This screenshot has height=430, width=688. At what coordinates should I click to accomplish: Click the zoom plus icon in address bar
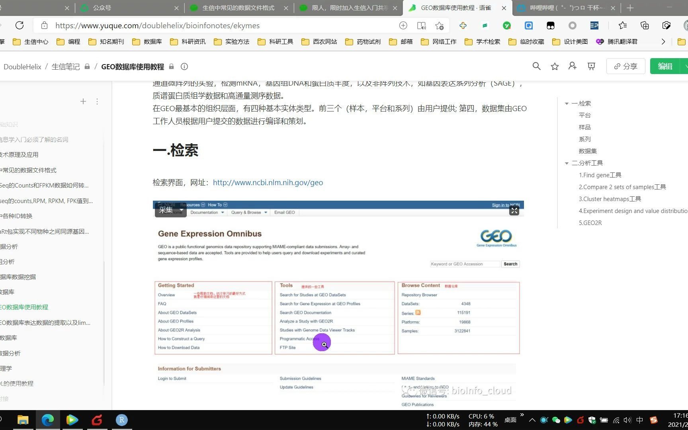tap(403, 25)
